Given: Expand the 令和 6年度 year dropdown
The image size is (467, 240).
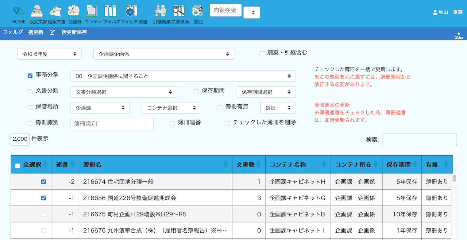Looking at the screenshot, I should [49, 54].
